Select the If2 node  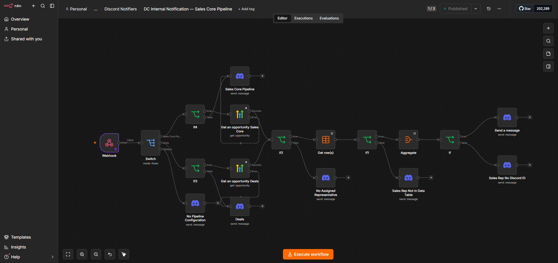(x=281, y=140)
